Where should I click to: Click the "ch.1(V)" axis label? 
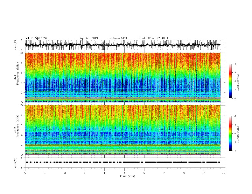[x=15, y=45]
